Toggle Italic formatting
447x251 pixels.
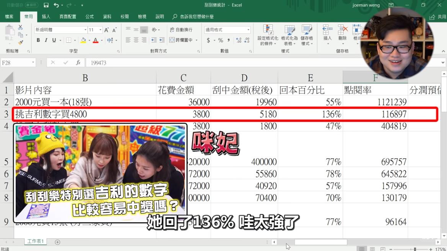point(46,40)
